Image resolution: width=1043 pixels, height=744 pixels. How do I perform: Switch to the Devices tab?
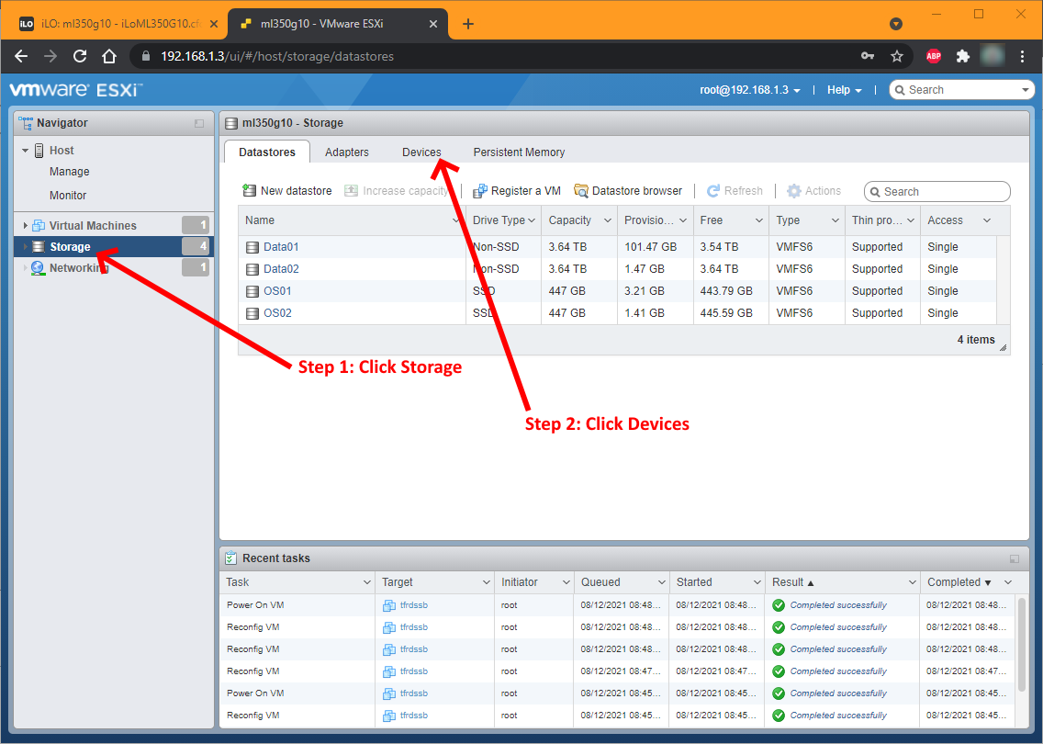coord(421,152)
